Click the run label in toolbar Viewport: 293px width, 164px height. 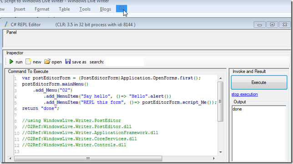click(x=19, y=62)
